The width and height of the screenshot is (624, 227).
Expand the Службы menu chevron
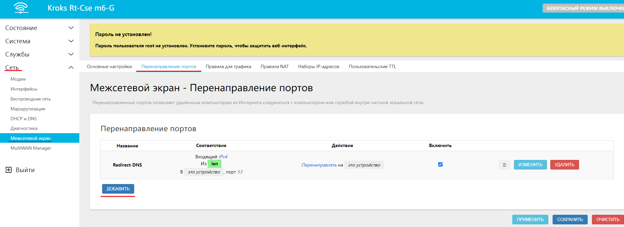point(71,54)
